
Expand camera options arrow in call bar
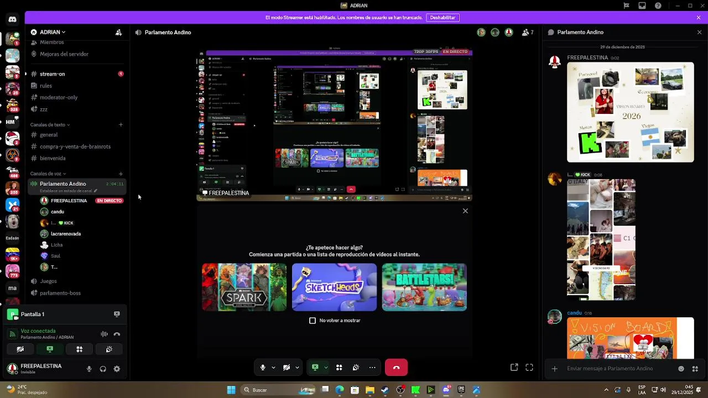point(297,367)
